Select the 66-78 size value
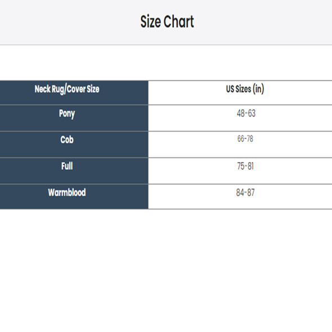The height and width of the screenshot is (332, 332). pyautogui.click(x=245, y=138)
